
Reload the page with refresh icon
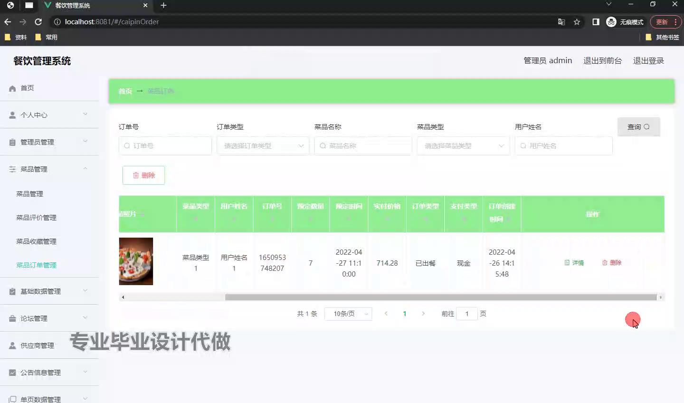[x=38, y=22]
